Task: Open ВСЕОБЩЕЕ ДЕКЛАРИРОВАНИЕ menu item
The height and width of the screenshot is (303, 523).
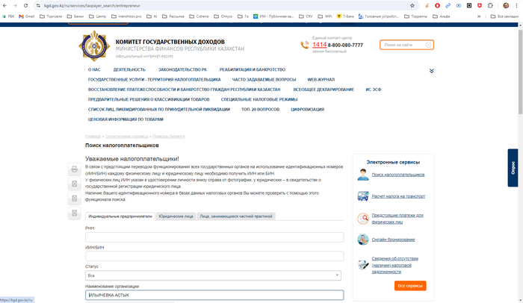Action: [x=324, y=90]
